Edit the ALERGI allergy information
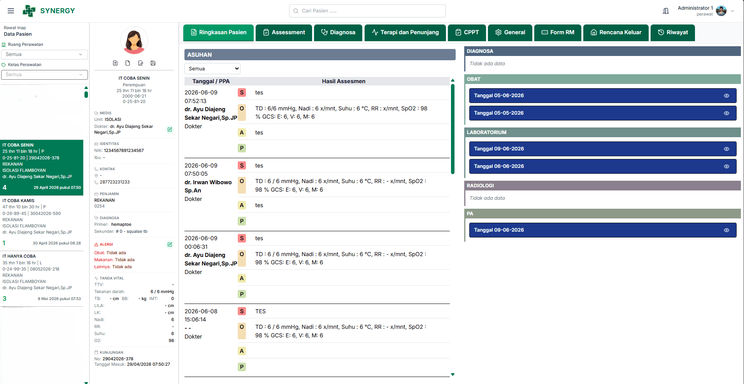Image resolution: width=744 pixels, height=384 pixels. (x=170, y=244)
